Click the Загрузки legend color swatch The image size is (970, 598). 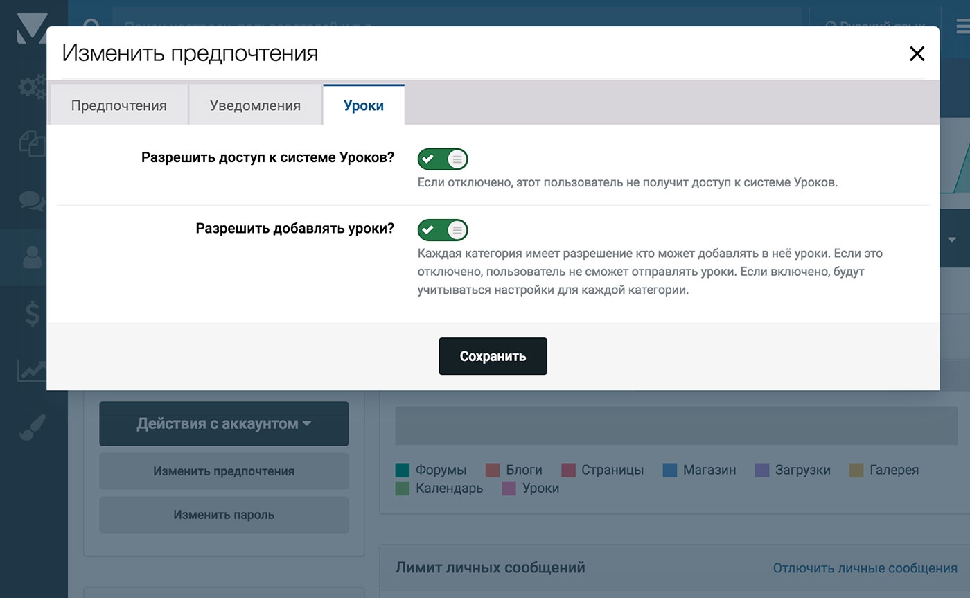click(x=762, y=471)
